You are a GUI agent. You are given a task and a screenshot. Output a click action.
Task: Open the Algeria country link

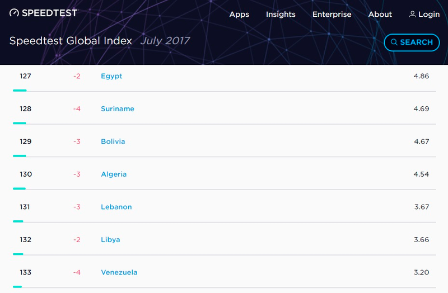pyautogui.click(x=114, y=174)
